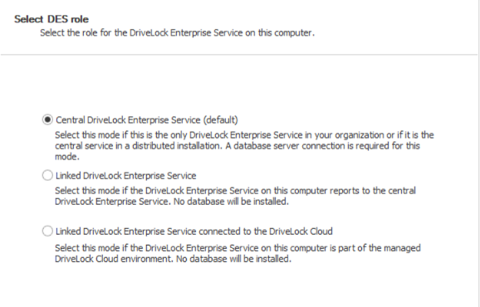Click line "DriveLock Cloud environment. No database will be installed."
The image size is (480, 307).
[x=173, y=259]
